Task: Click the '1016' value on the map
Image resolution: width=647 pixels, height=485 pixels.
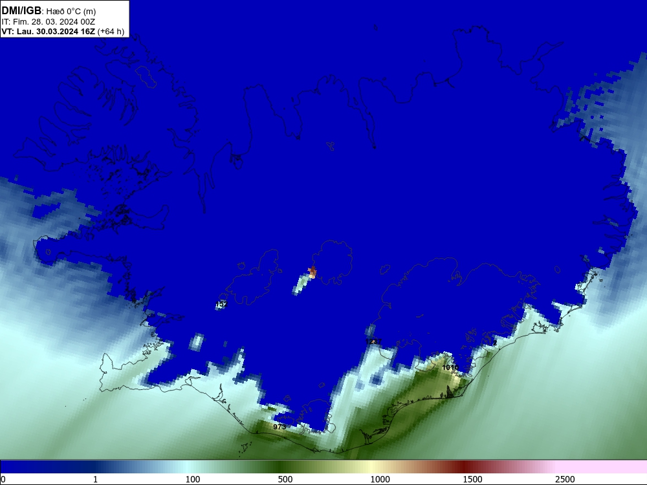Action: [450, 367]
